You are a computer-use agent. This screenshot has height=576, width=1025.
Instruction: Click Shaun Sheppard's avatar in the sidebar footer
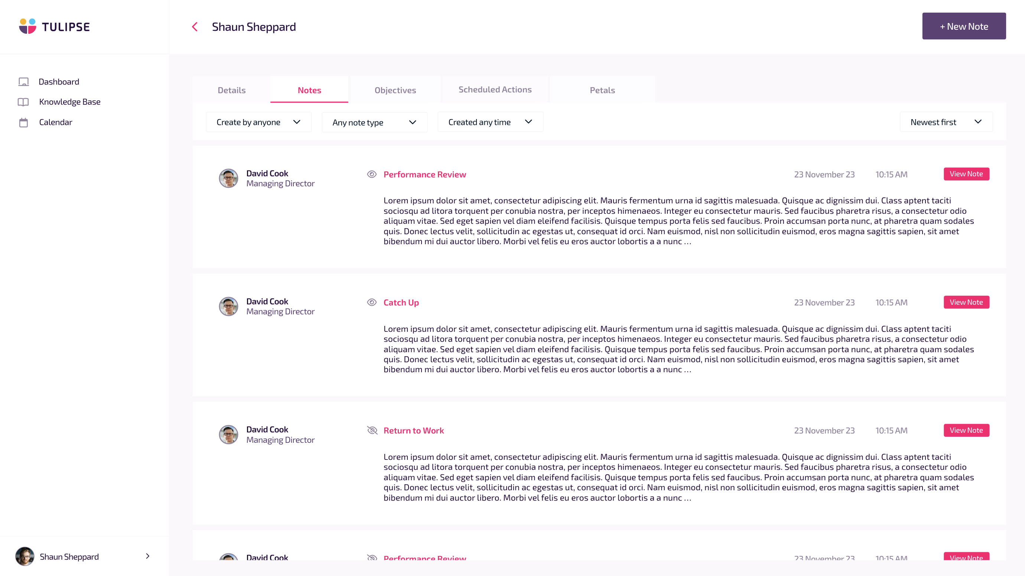[x=25, y=556]
